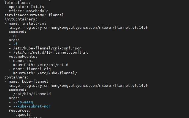The width and height of the screenshot is (189, 118).
Task: Click the "serviceAccountName: flannel" line
Action: [x=34, y=15]
